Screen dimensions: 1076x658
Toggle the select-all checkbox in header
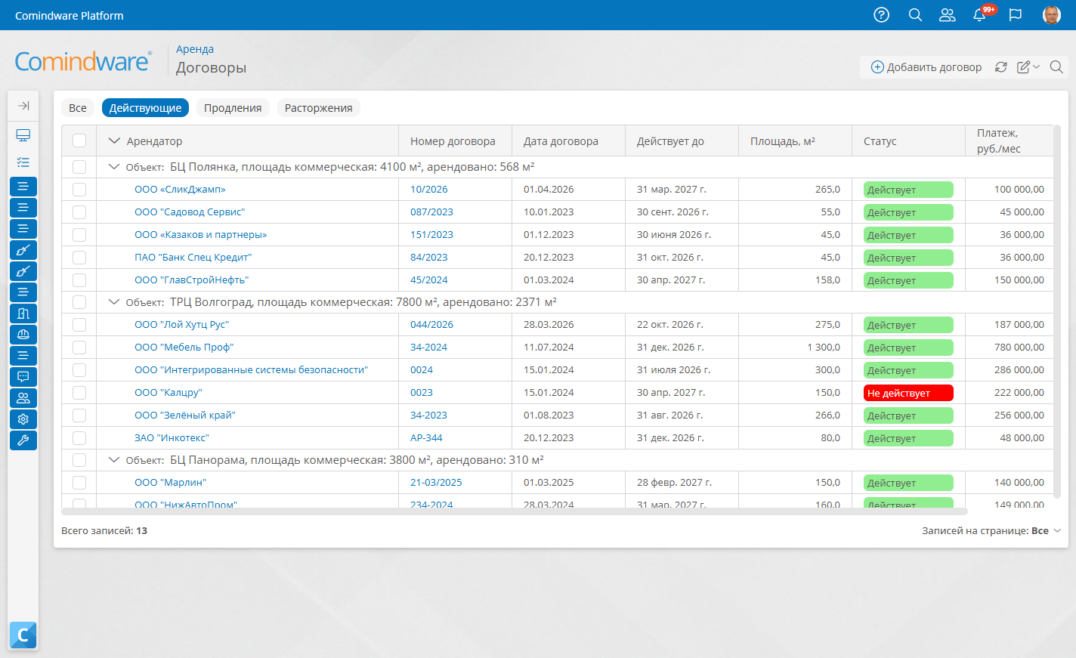click(x=79, y=141)
